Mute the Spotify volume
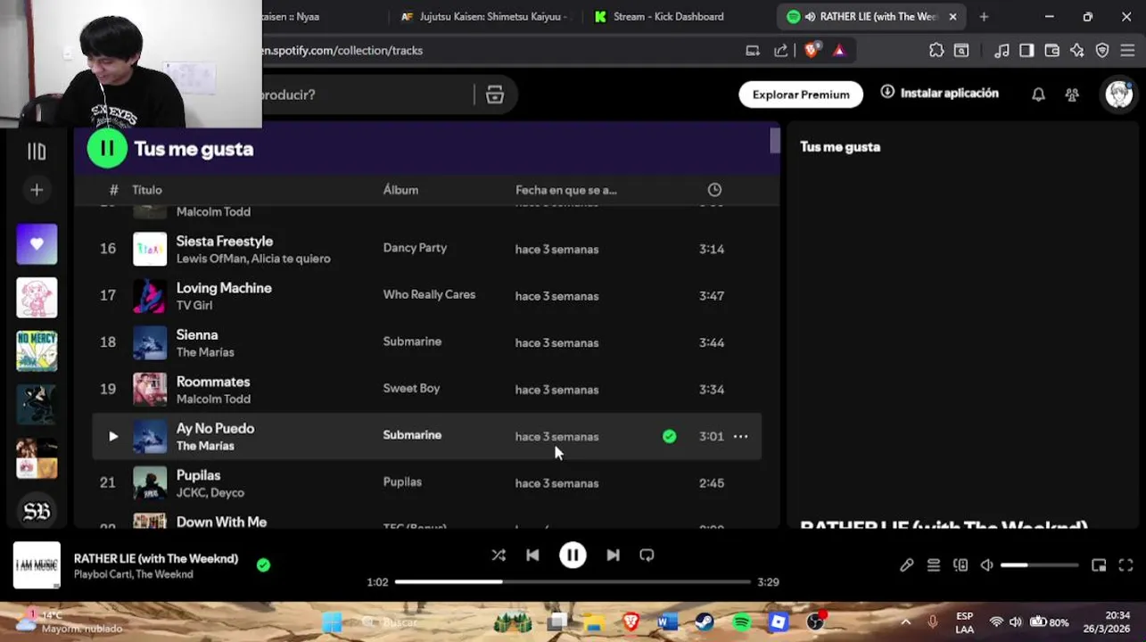This screenshot has height=642, width=1146. pos(986,565)
